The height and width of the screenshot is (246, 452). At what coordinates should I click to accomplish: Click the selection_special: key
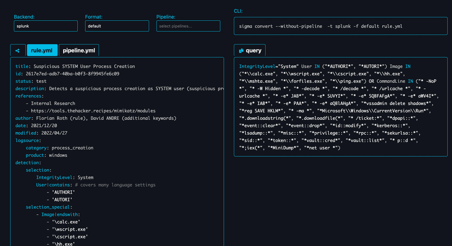(x=49, y=207)
